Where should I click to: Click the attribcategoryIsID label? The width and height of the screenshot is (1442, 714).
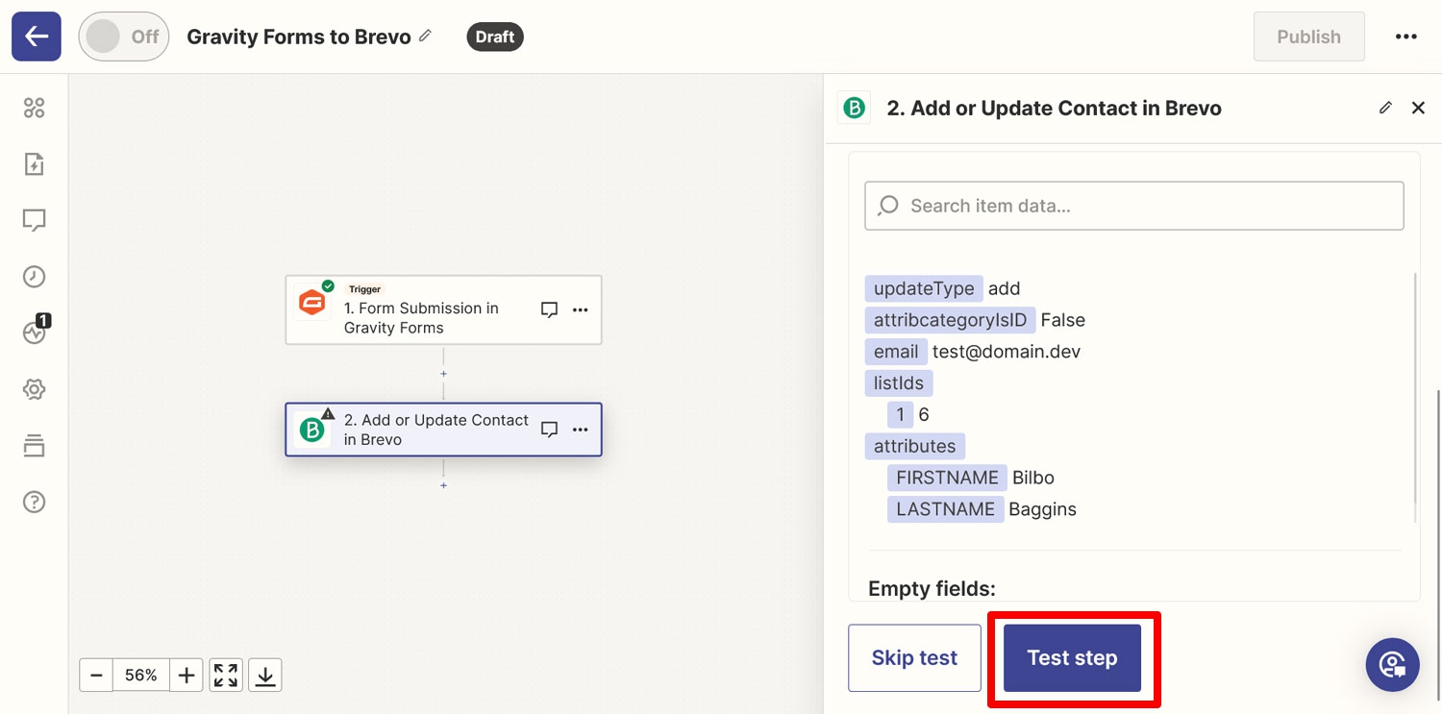click(x=950, y=320)
